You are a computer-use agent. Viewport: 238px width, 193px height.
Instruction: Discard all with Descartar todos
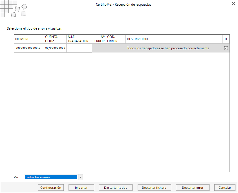click(x=116, y=188)
